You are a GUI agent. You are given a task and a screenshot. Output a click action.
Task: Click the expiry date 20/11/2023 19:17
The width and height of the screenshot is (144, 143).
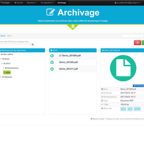[128, 97]
